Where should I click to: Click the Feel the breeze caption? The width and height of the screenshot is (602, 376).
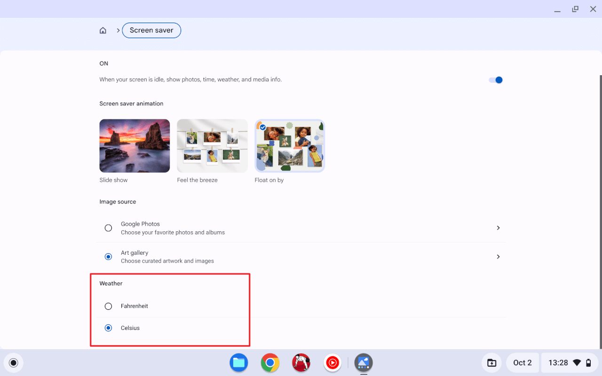[197, 180]
